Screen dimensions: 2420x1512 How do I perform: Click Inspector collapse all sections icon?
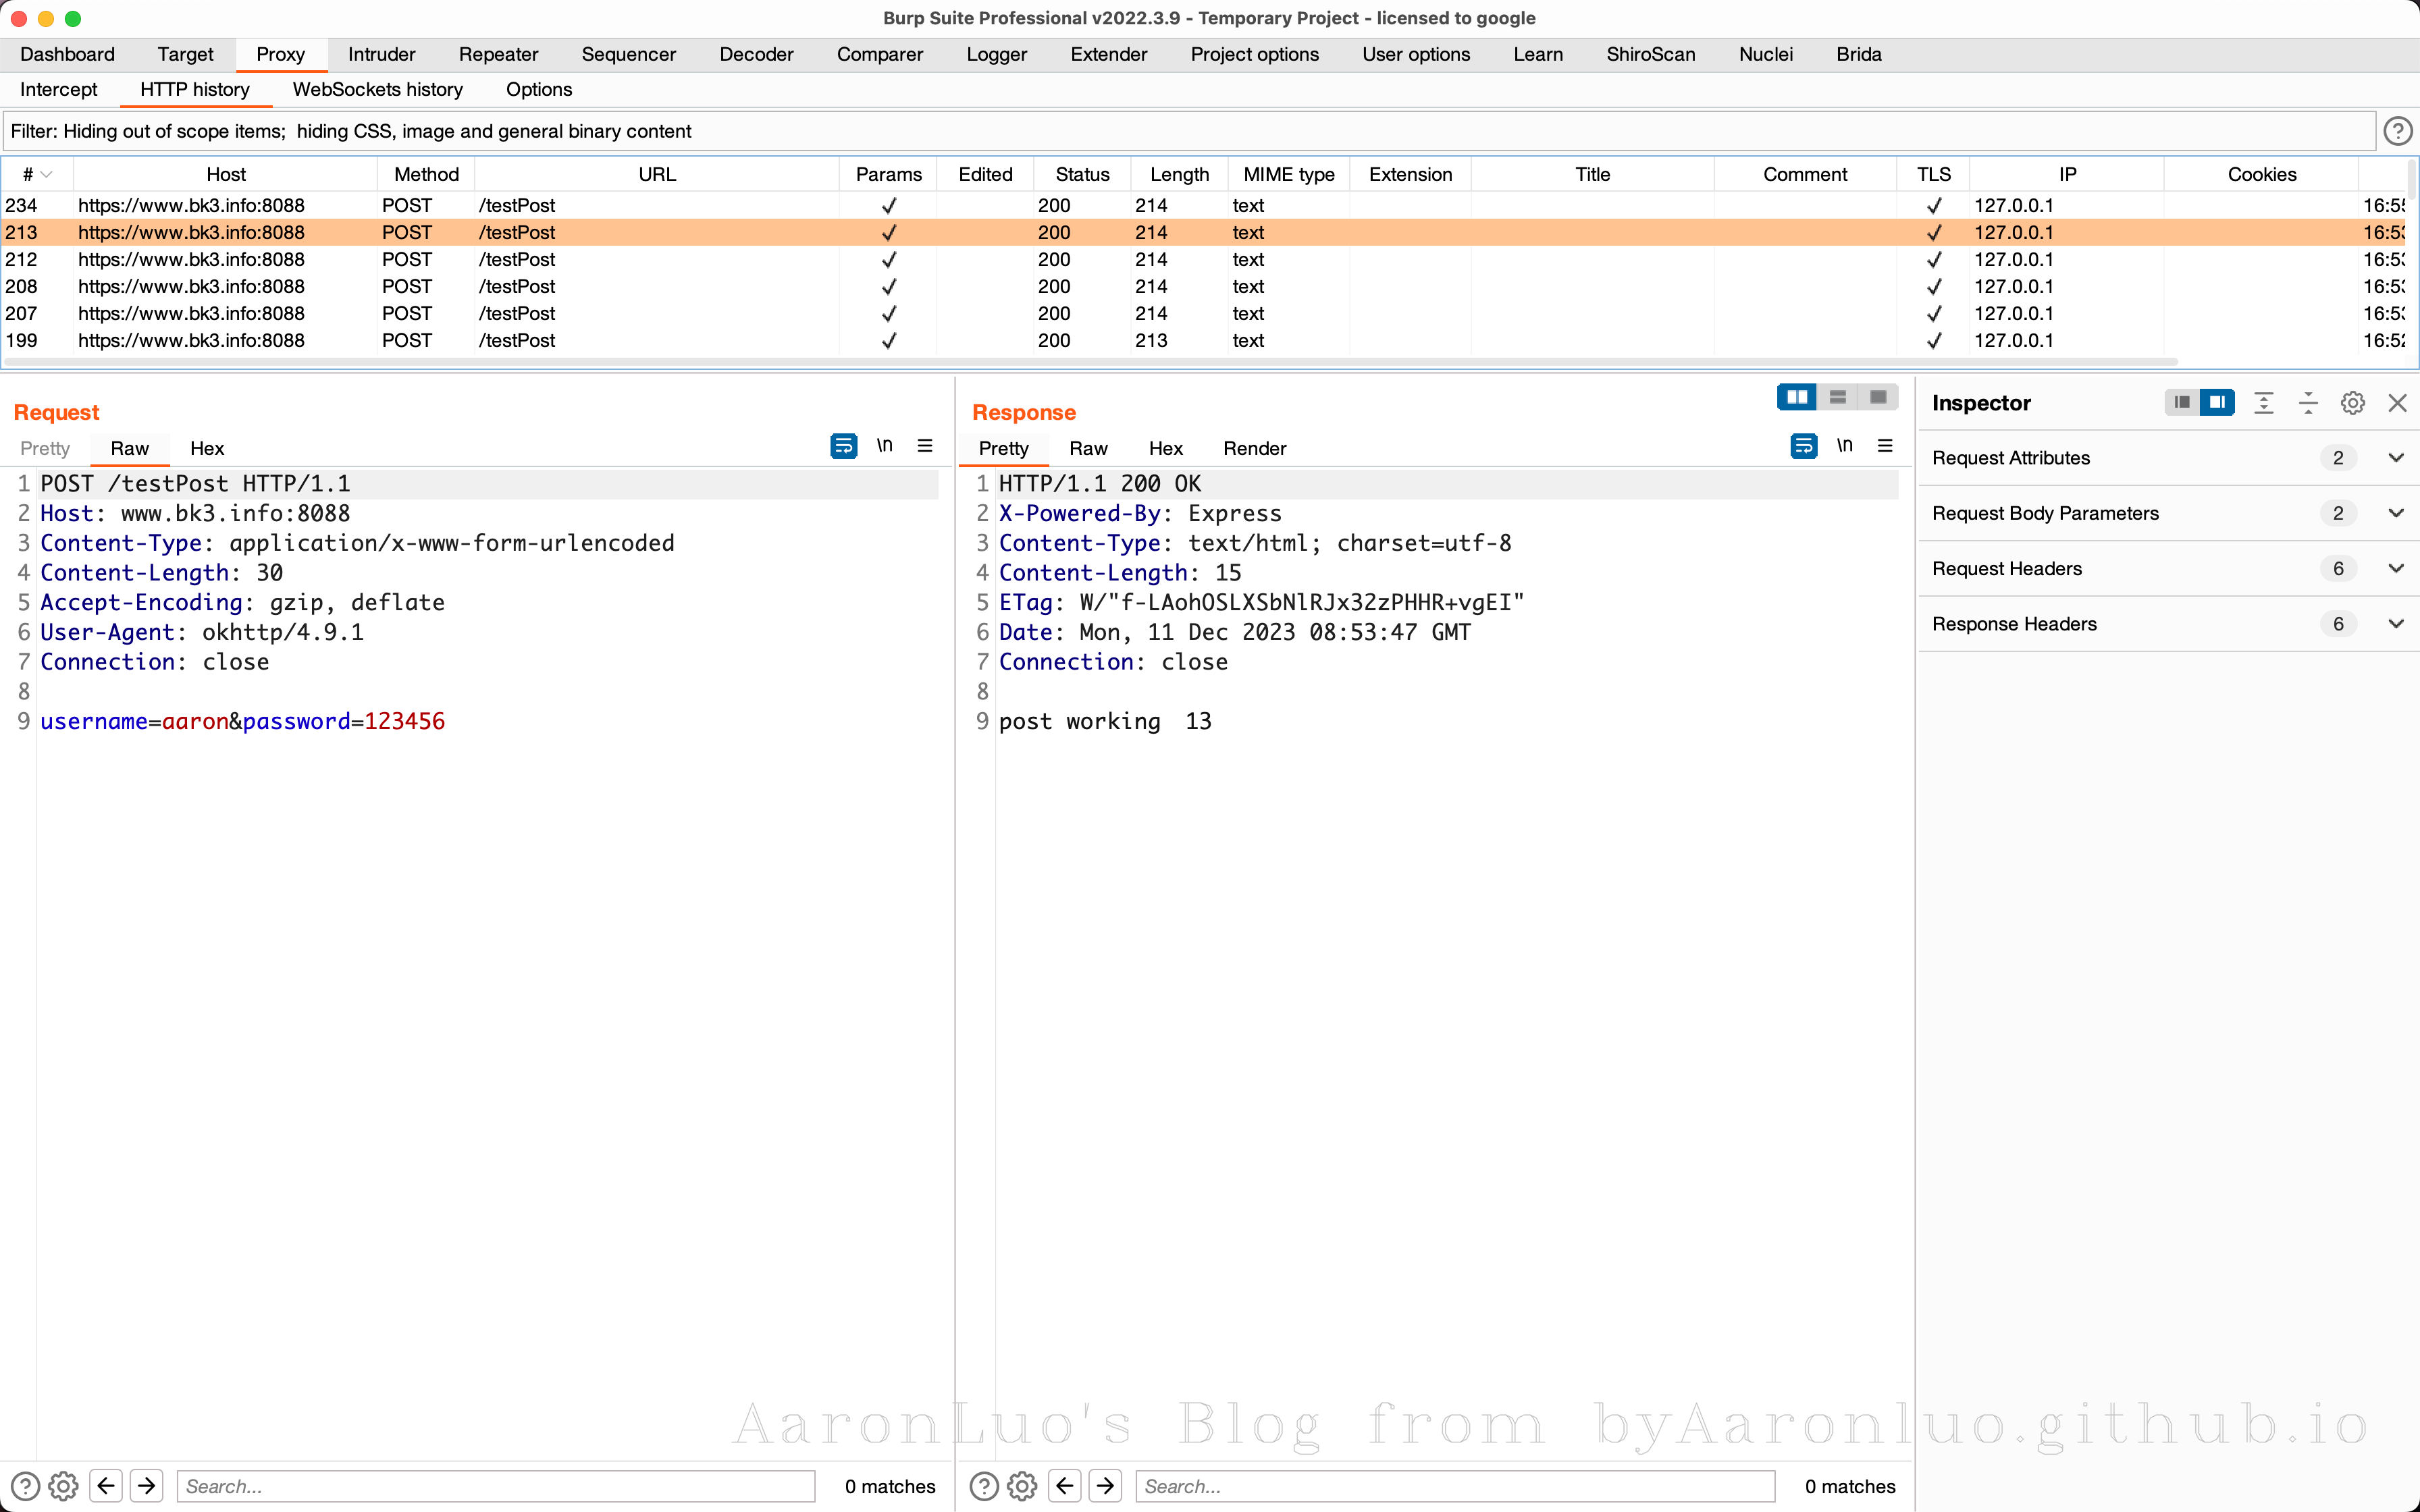2308,403
